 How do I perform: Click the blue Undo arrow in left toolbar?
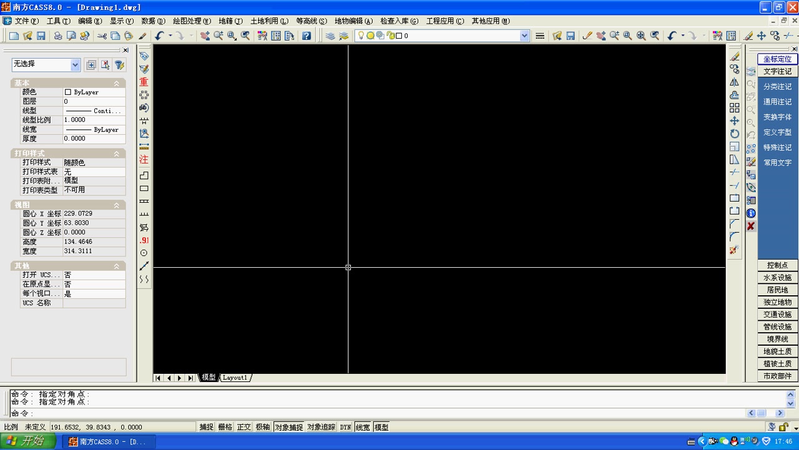tap(159, 36)
